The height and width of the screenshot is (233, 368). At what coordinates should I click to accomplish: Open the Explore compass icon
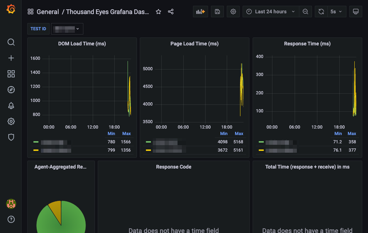(x=11, y=90)
